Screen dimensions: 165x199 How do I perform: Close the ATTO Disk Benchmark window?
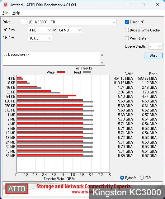(x=158, y=5)
